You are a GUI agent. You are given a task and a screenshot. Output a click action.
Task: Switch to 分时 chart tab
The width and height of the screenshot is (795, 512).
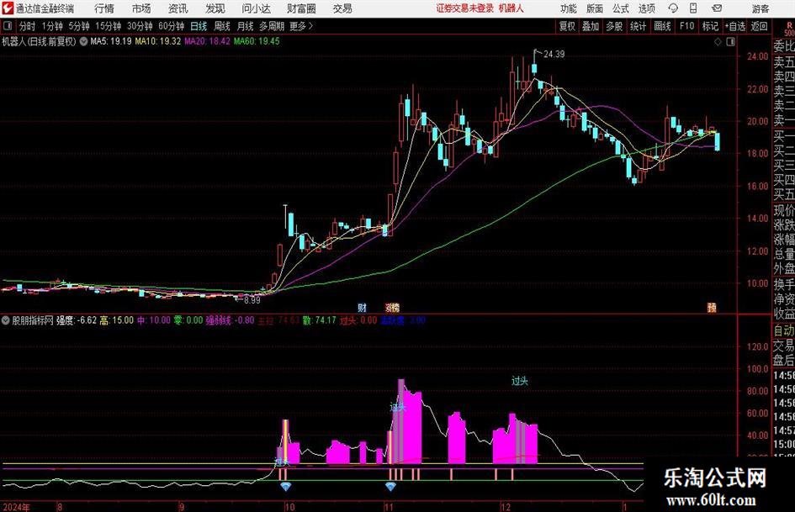28,26
